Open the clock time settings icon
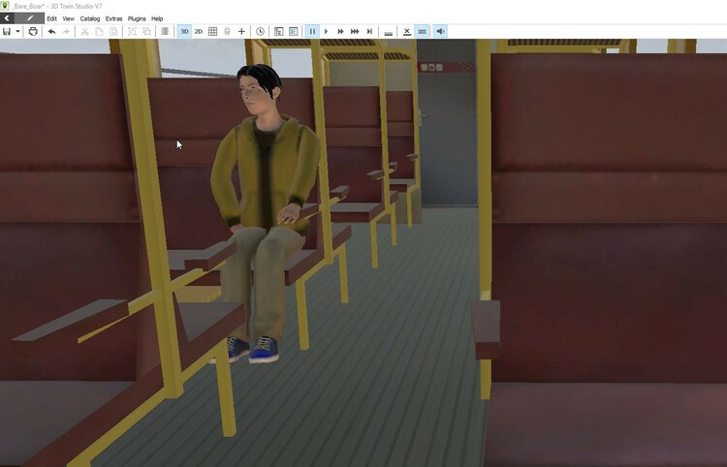The width and height of the screenshot is (727, 467). 260,31
